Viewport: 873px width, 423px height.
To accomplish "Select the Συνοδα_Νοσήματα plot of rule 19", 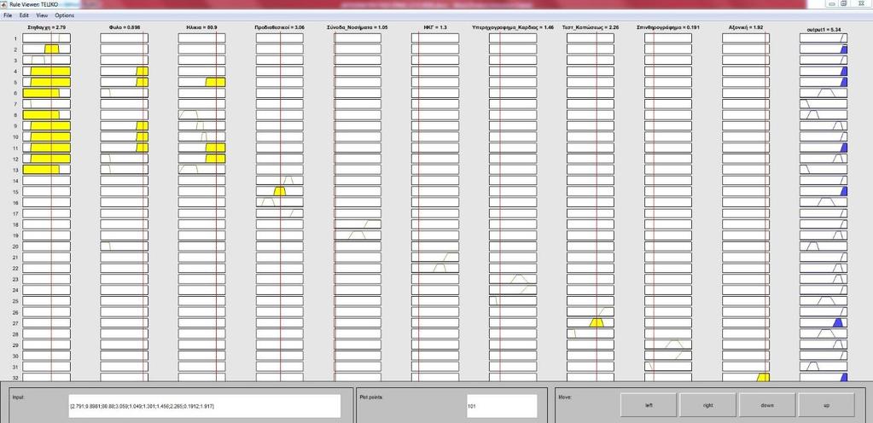I will click(x=358, y=235).
